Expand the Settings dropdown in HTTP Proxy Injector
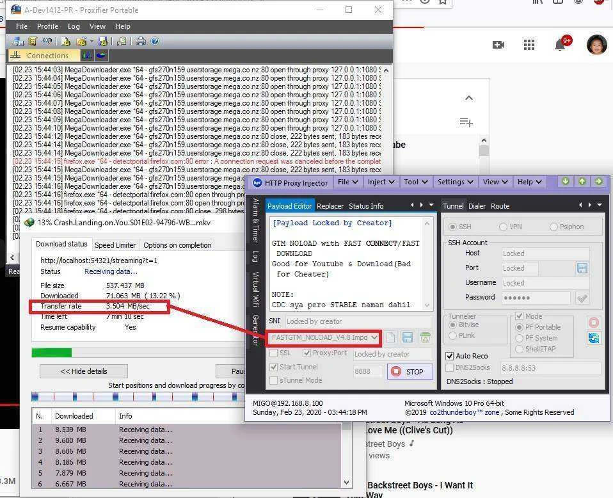 point(456,182)
